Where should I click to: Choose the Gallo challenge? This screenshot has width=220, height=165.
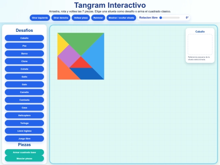tap(24, 77)
